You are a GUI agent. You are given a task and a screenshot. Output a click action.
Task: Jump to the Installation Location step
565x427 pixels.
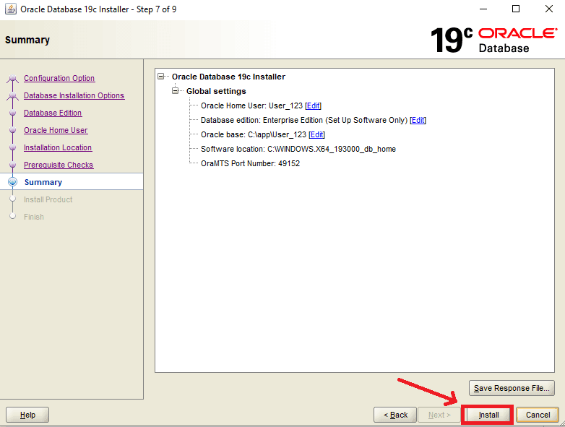[58, 147]
